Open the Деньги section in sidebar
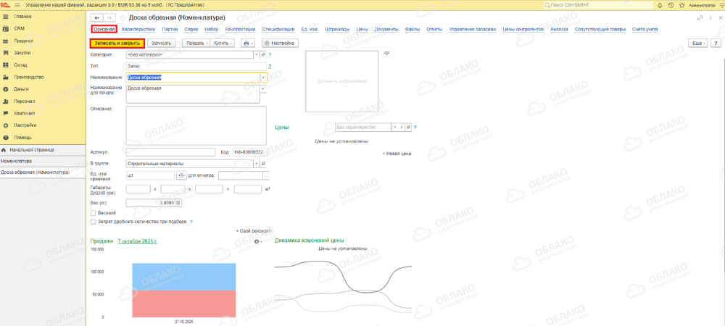Image resolution: width=725 pixels, height=326 pixels. (x=43, y=89)
